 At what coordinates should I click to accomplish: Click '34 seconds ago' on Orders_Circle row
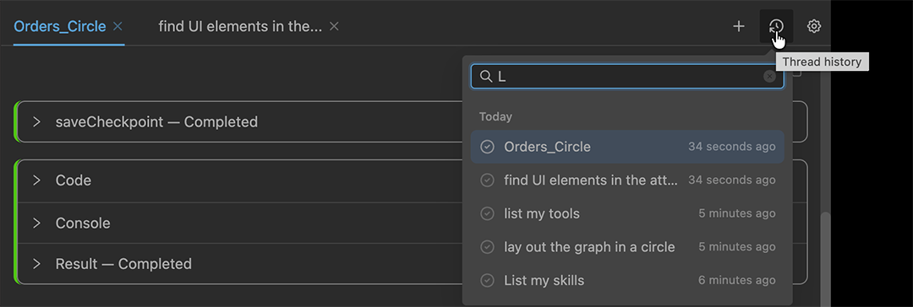click(x=731, y=147)
